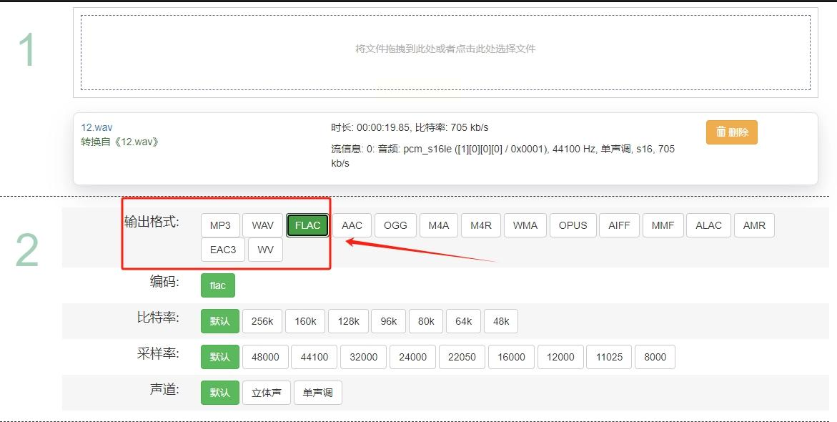Select AAC output format
The height and width of the screenshot is (422, 837).
(x=352, y=225)
